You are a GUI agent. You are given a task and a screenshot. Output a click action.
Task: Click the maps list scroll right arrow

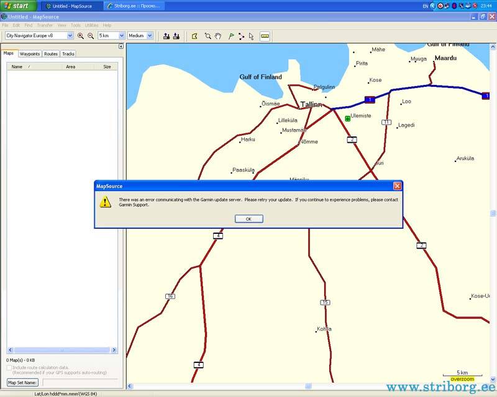click(114, 350)
